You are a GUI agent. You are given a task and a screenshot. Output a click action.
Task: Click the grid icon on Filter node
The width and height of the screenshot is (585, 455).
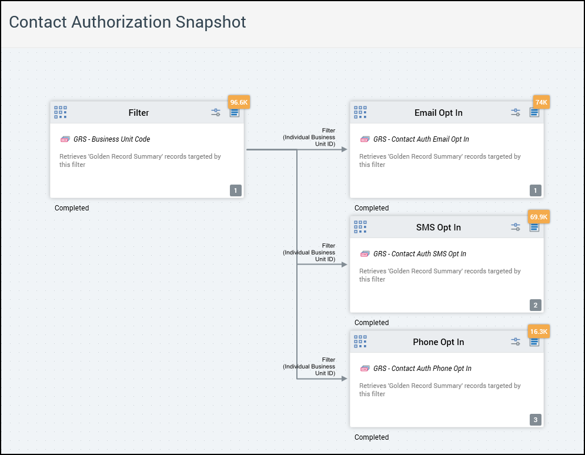(x=61, y=112)
